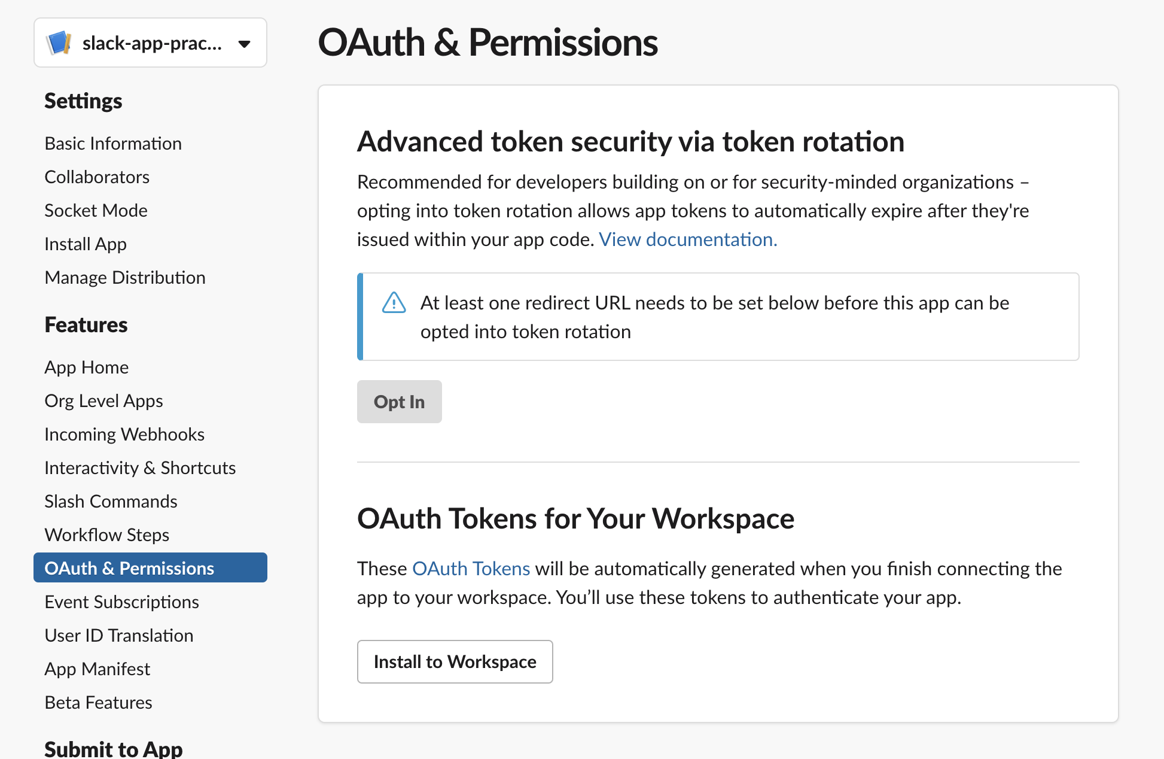Open the Collaborators settings page
1164x759 pixels.
click(x=96, y=177)
